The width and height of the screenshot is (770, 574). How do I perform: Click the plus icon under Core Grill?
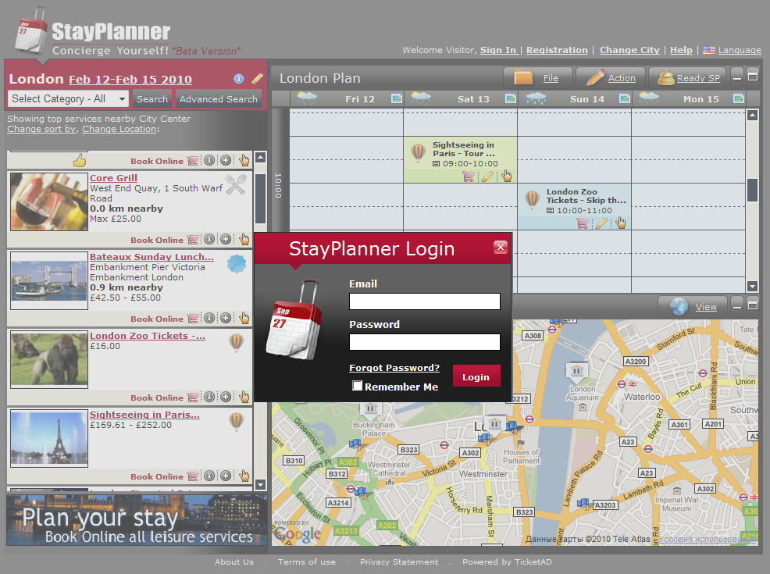(226, 239)
